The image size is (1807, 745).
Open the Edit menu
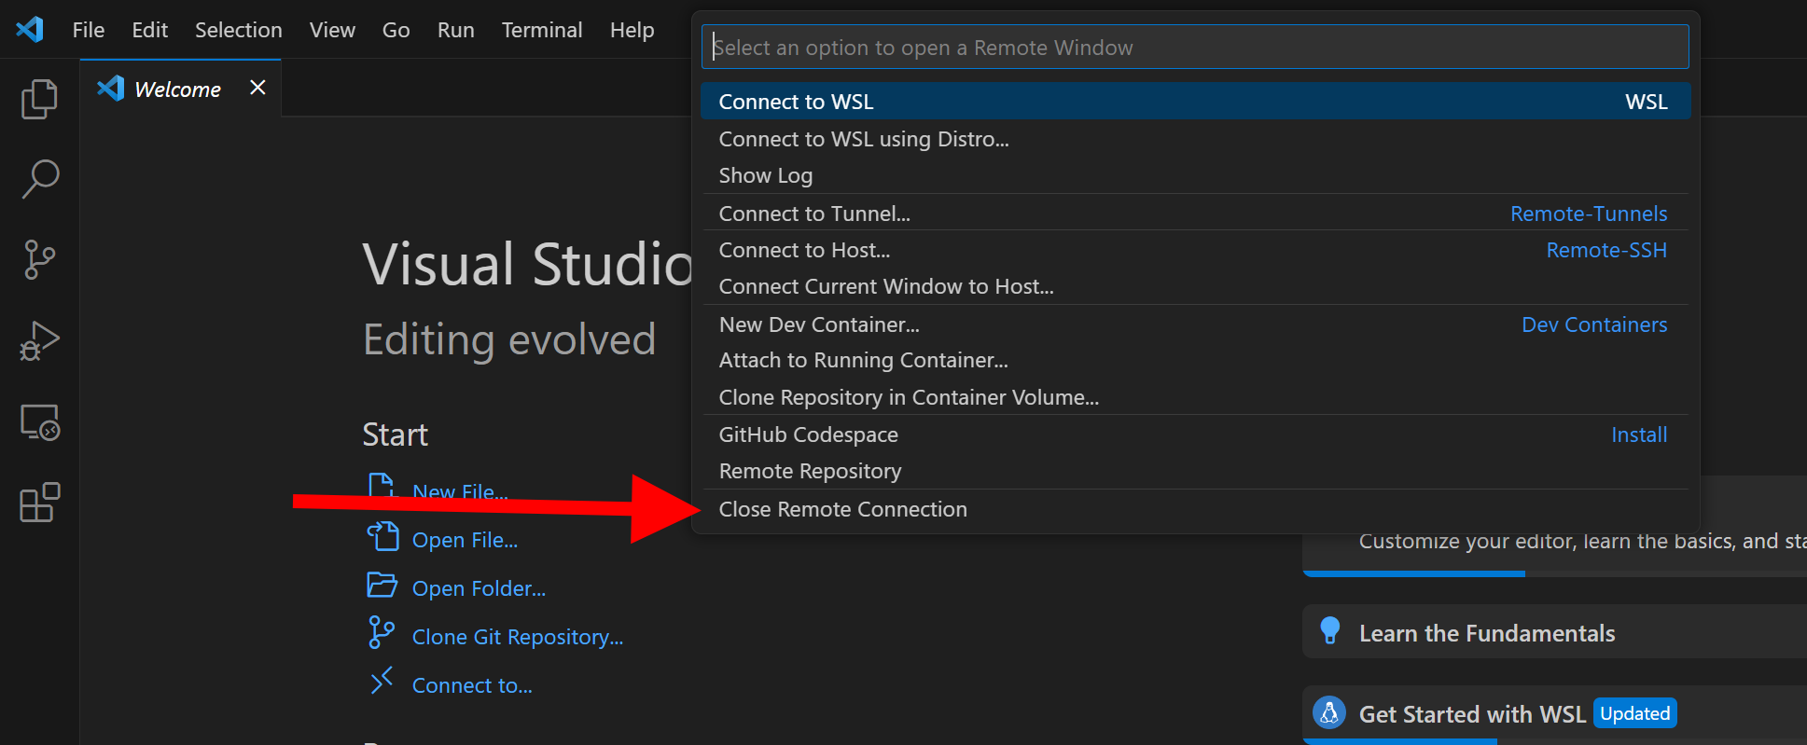(x=150, y=30)
